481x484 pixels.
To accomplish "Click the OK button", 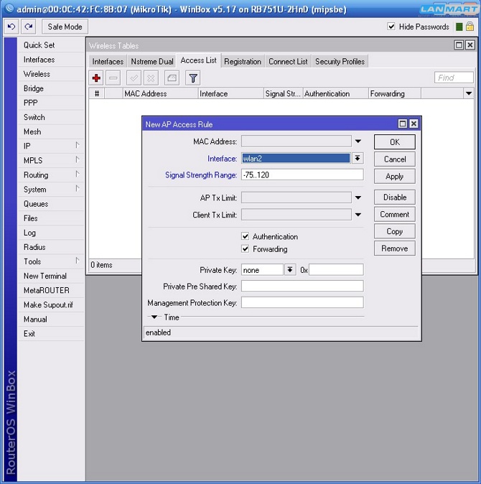I will pos(395,142).
